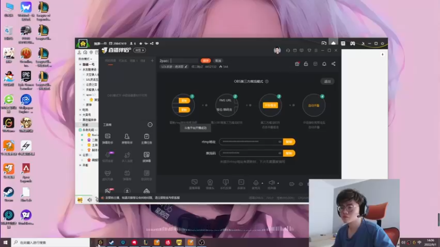Expand the 大黄号 channel group
Viewport: 440px width, 247px height.
[x=80, y=115]
